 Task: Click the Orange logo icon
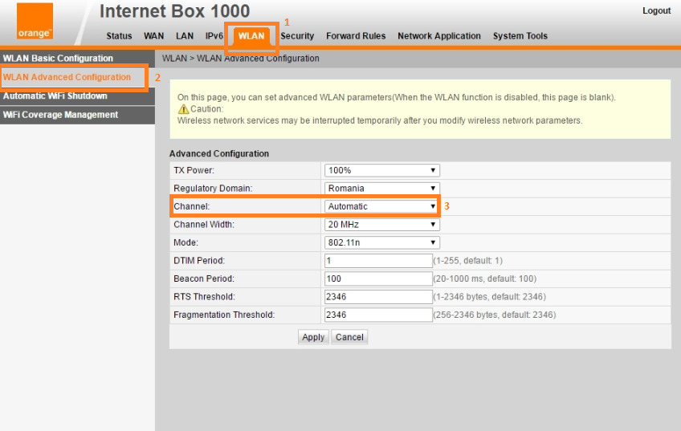coord(34,22)
